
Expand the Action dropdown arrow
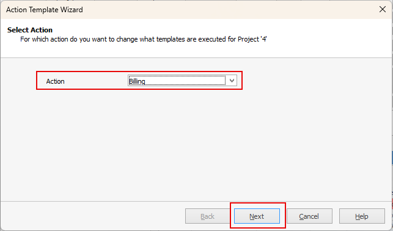tap(232, 81)
